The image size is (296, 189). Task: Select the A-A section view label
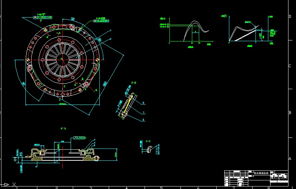pyautogui.click(x=63, y=128)
